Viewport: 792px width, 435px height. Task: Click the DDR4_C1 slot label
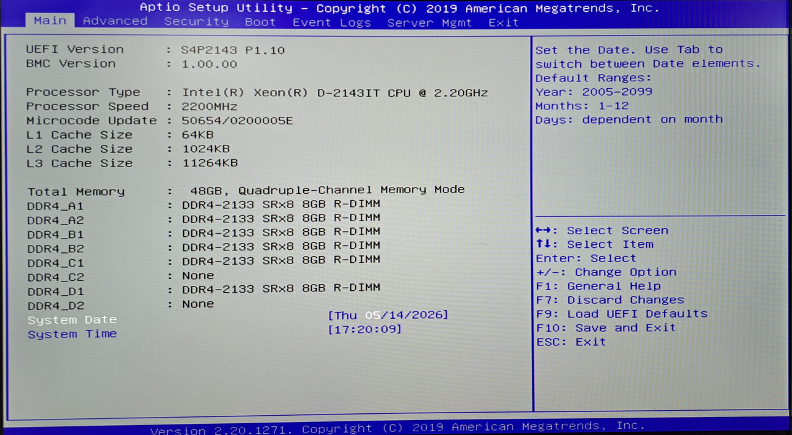(x=55, y=263)
